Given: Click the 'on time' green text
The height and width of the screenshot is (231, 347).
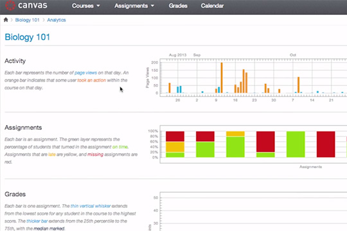Looking at the screenshot, I should (120, 147).
